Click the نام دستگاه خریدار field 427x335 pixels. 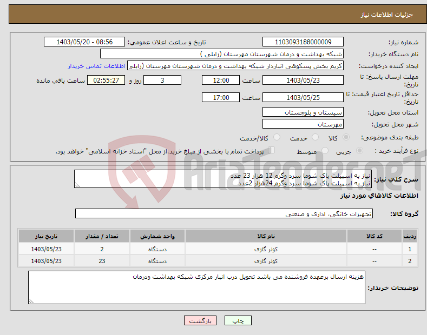[x=222, y=54]
